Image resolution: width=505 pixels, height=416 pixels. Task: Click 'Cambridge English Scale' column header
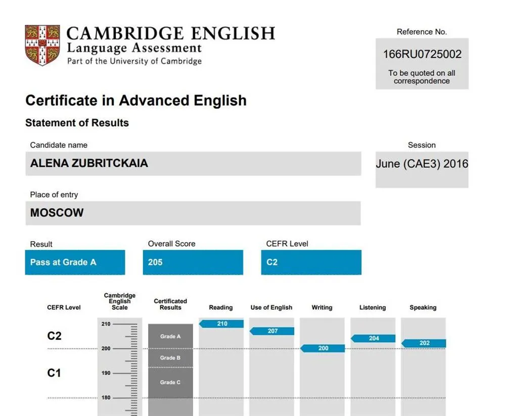click(119, 301)
